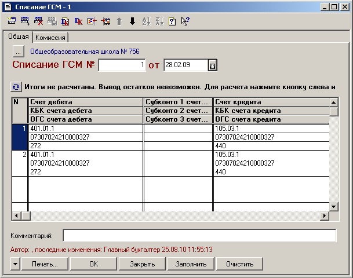Click row 1 debit account 401.01.1
Viewport: 353px width, 278px height.
click(86, 129)
